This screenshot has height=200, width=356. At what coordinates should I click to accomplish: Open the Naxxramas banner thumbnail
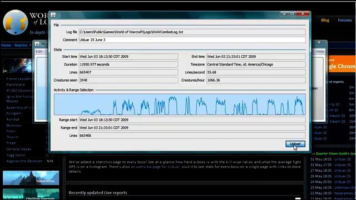31,178
